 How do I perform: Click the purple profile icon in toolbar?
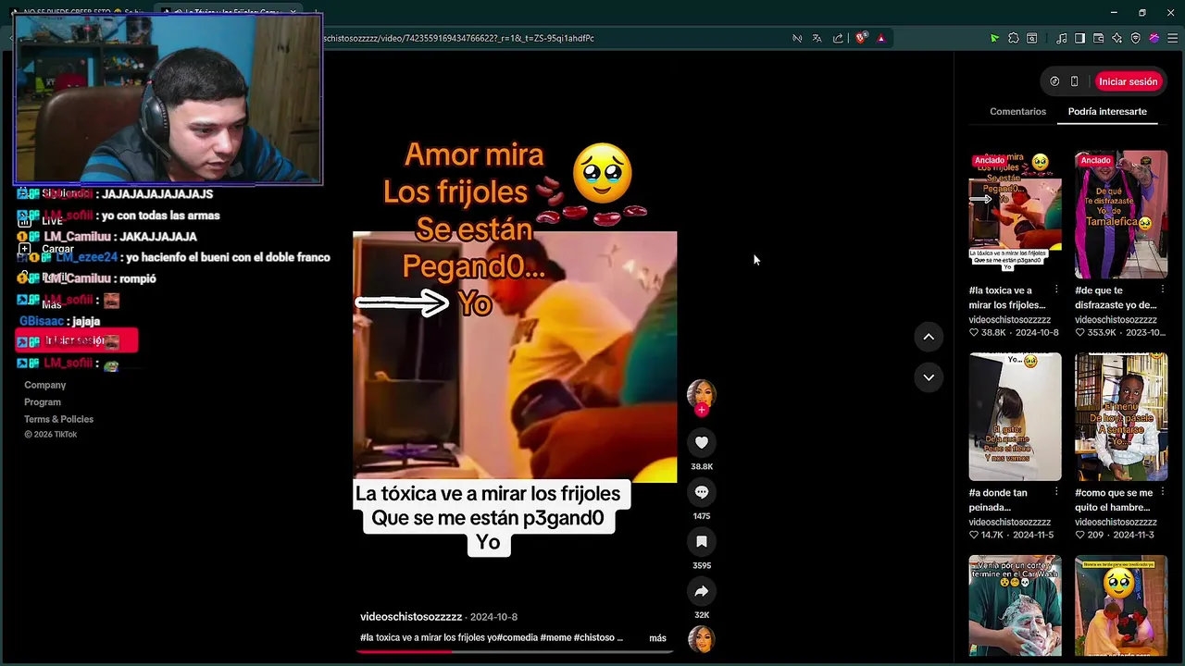coord(1154,38)
